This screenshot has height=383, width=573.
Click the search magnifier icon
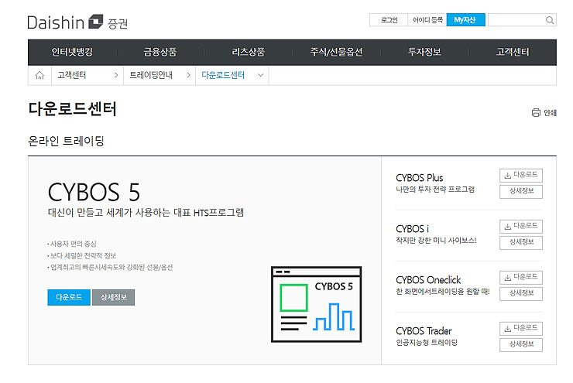pos(549,20)
